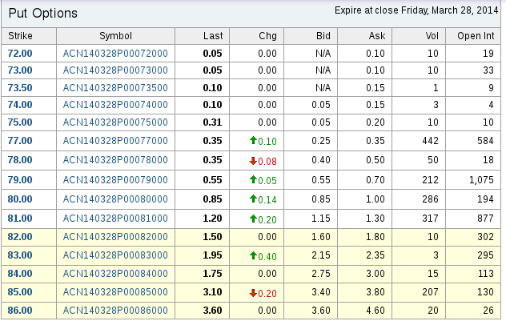
Task: Open the 75.00 strike price link
Action: tap(20, 122)
